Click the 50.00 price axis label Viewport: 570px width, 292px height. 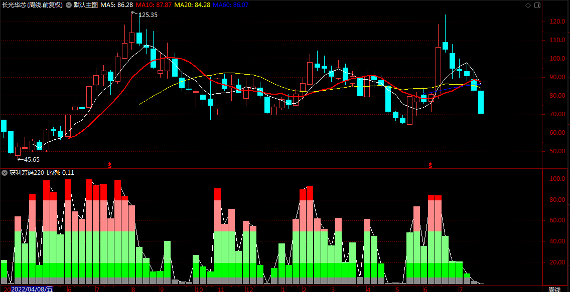(557, 151)
